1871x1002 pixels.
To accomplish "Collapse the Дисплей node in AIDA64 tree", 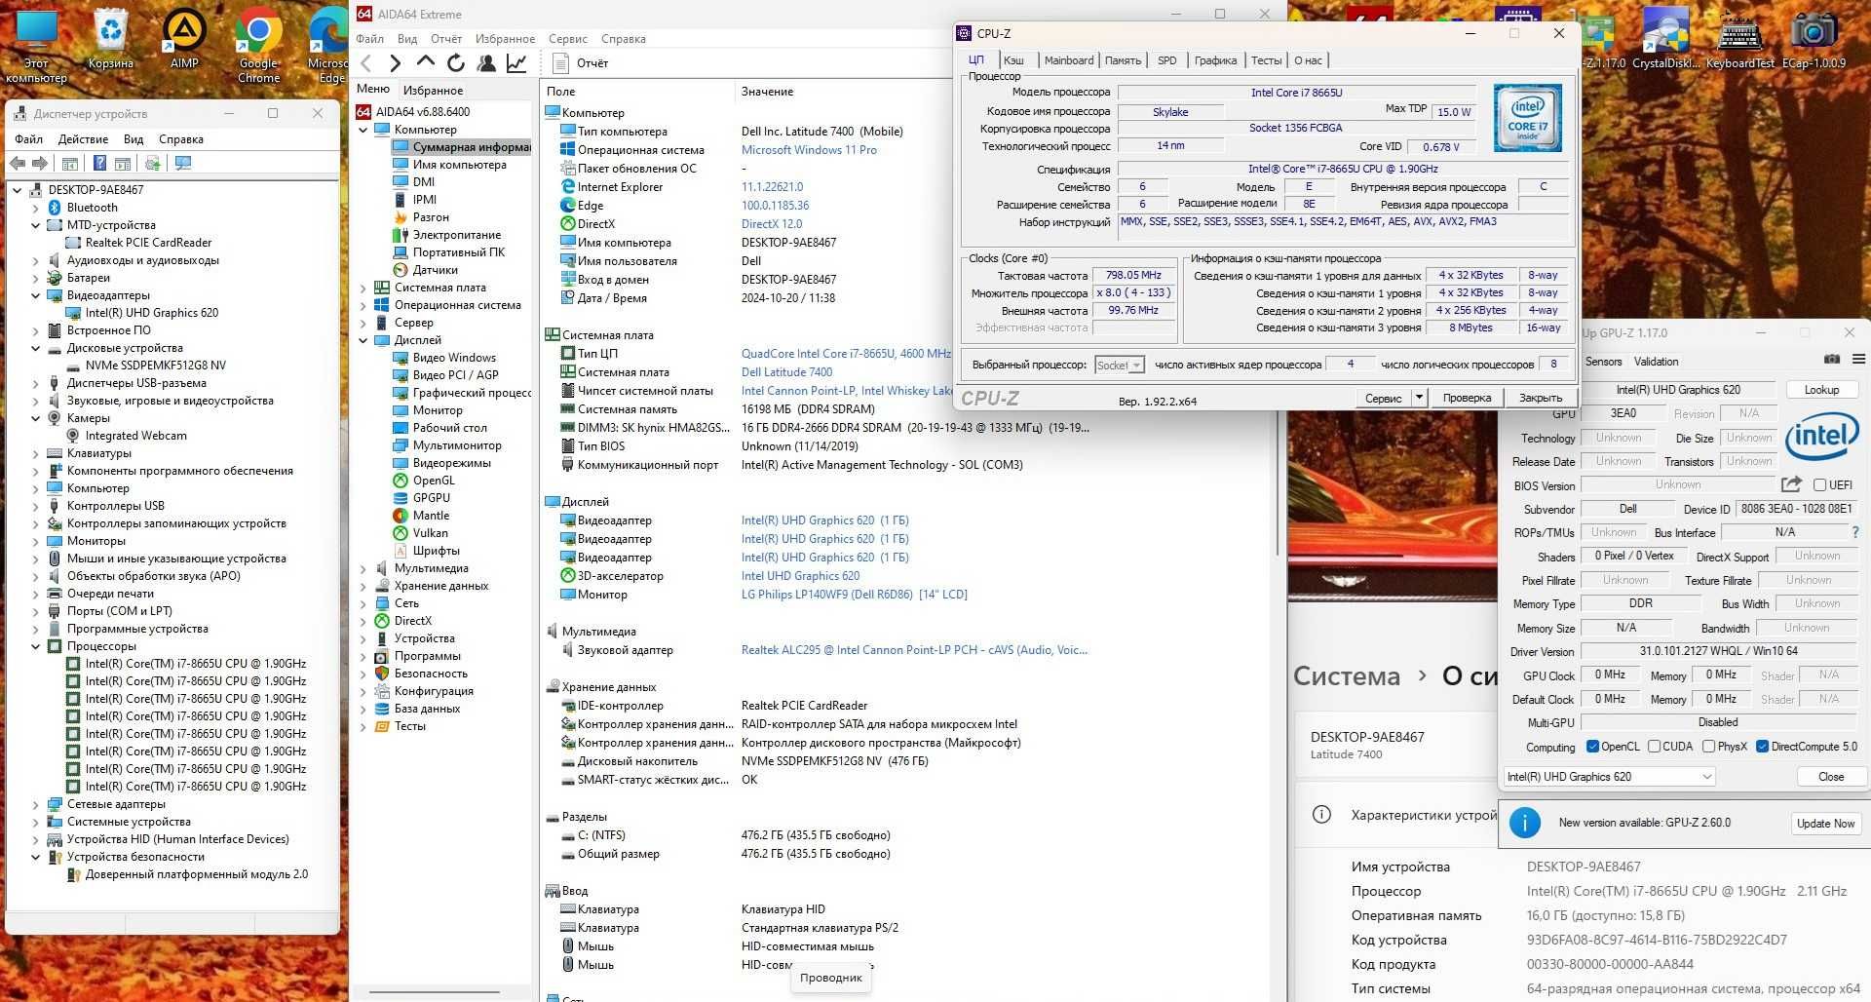I will [x=363, y=340].
